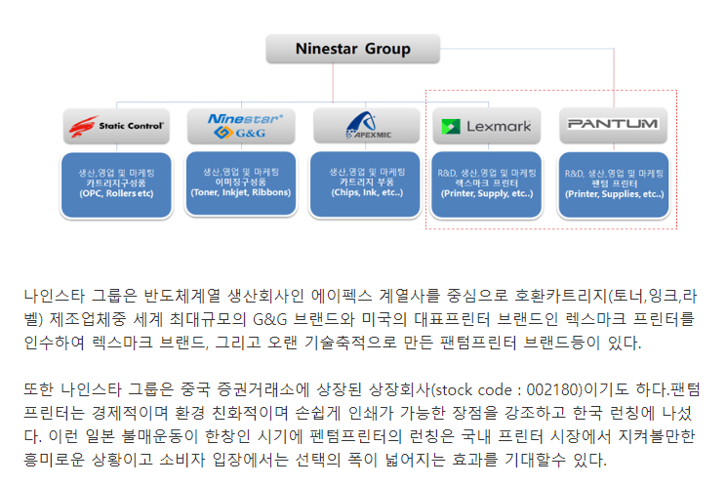Click the blue box reading OPC, Rollers etc

click(x=116, y=185)
